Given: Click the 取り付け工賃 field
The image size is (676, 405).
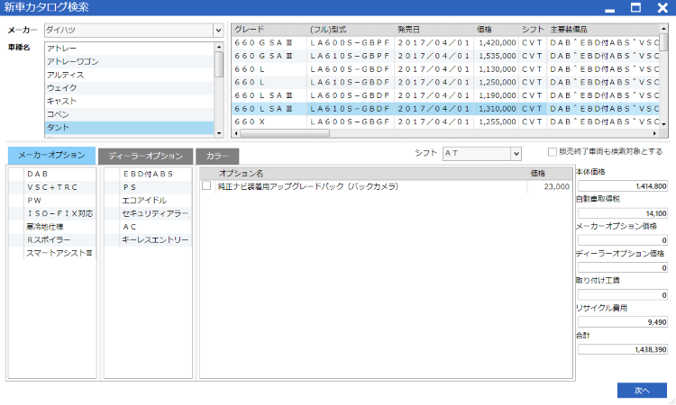Looking at the screenshot, I should 623,295.
